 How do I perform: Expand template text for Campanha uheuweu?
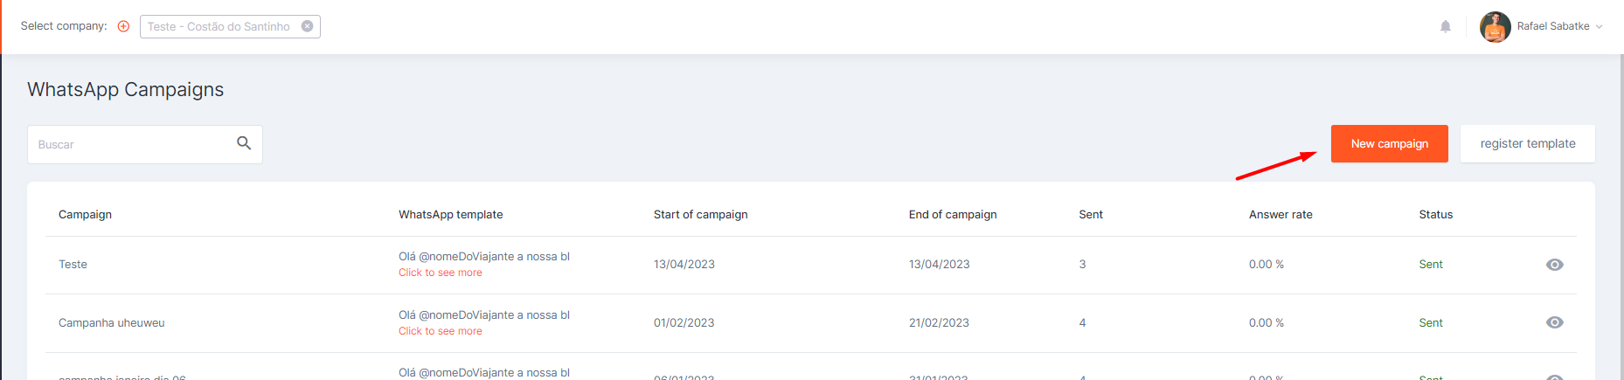pos(441,331)
